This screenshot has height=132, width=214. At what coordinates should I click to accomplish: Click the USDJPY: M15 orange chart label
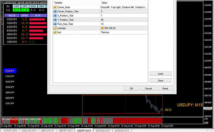(x=190, y=105)
